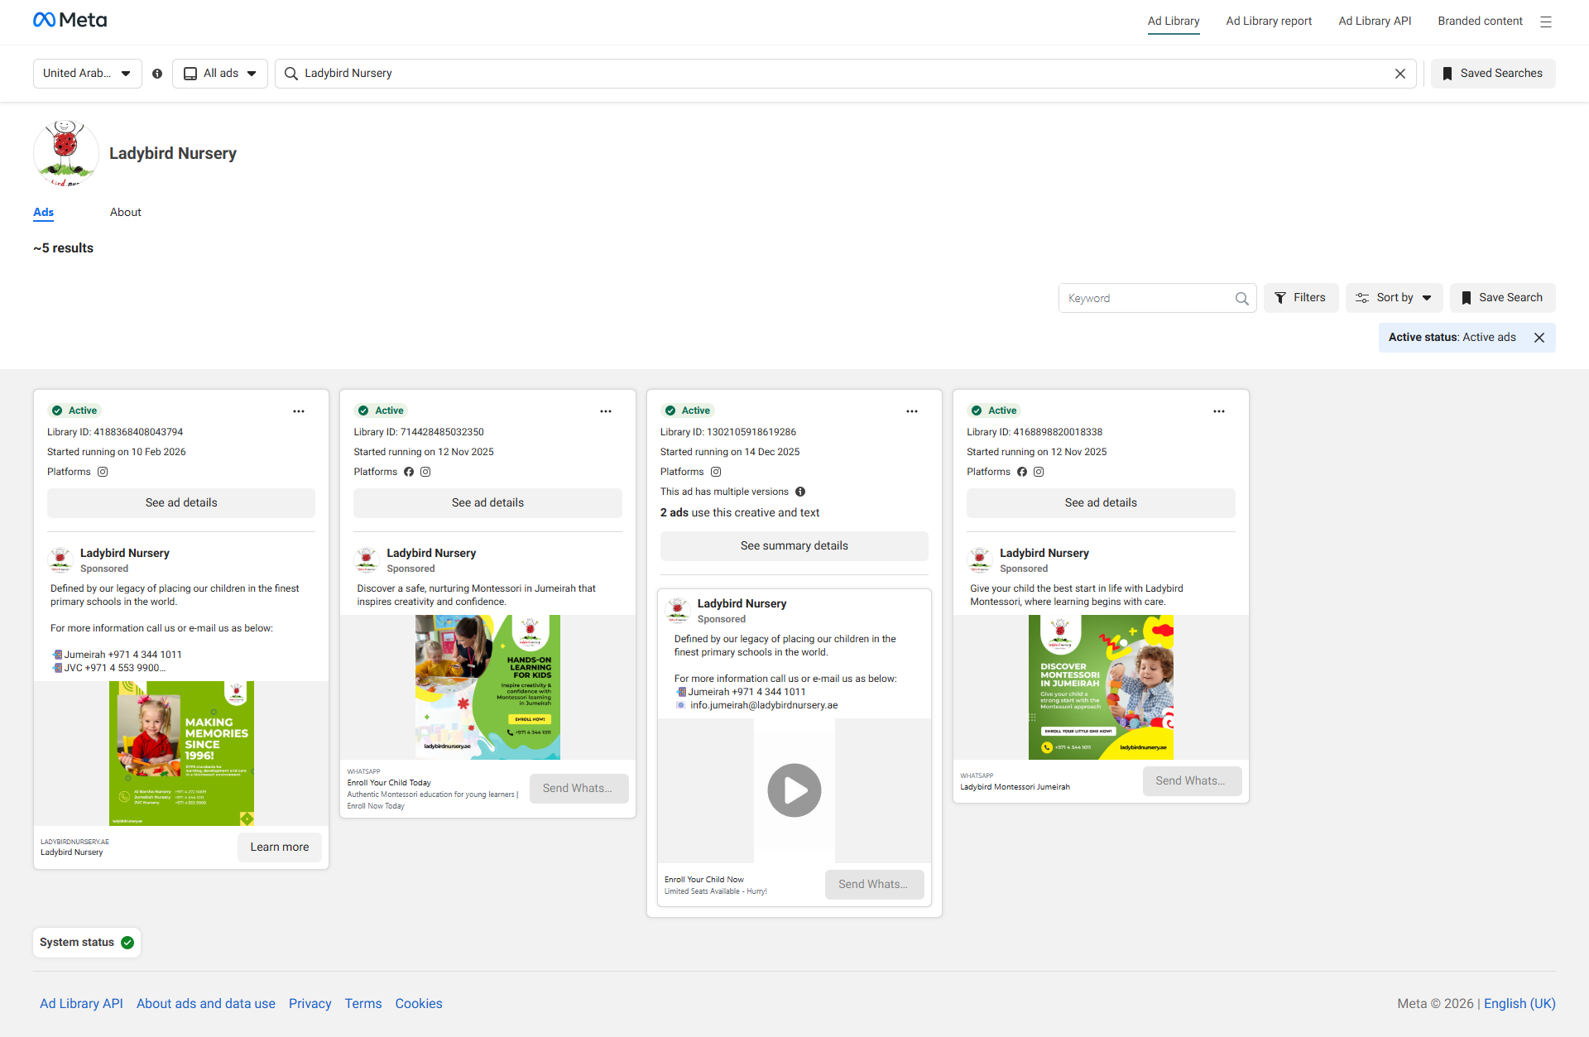Open the Making Memories Since 1996 ad image

(181, 754)
